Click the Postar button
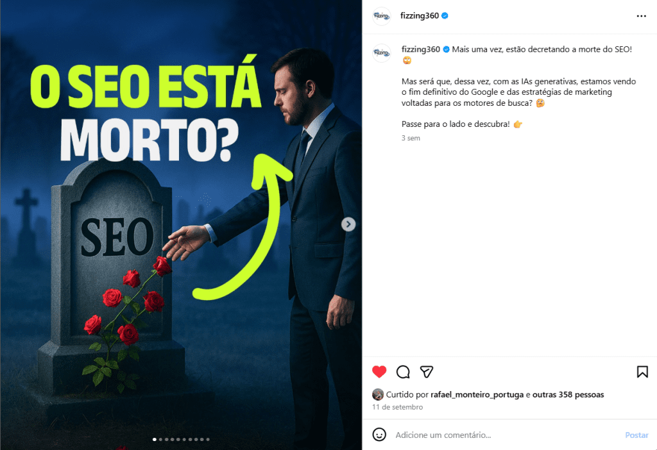 [636, 435]
